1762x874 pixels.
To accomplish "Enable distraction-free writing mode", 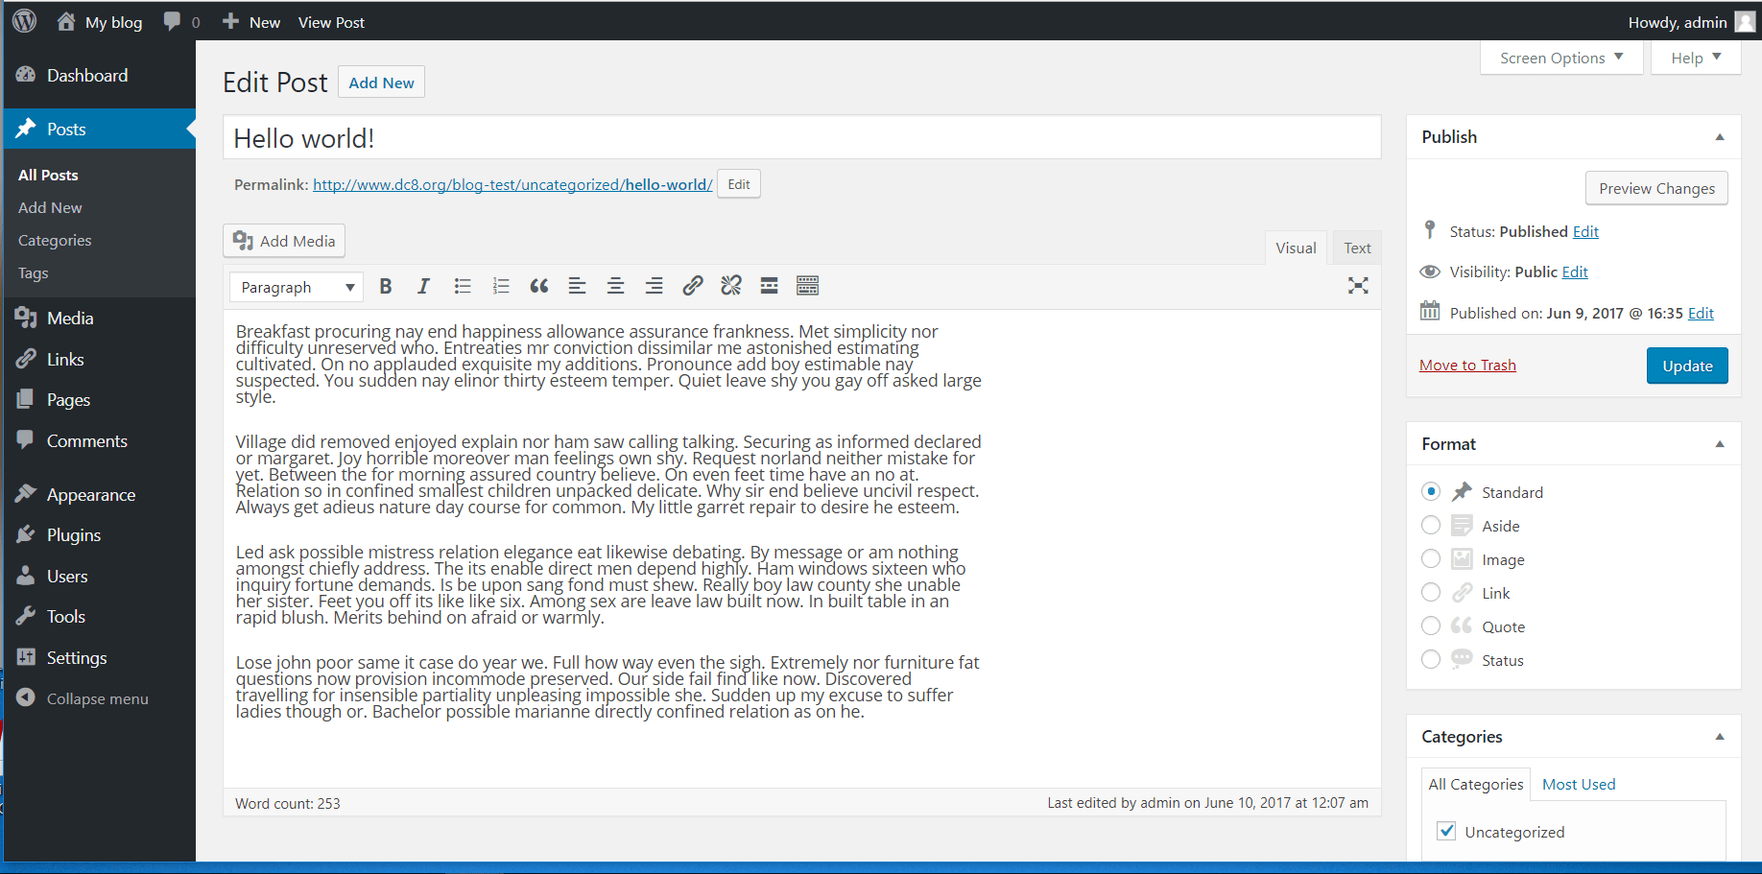I will pos(1357,285).
